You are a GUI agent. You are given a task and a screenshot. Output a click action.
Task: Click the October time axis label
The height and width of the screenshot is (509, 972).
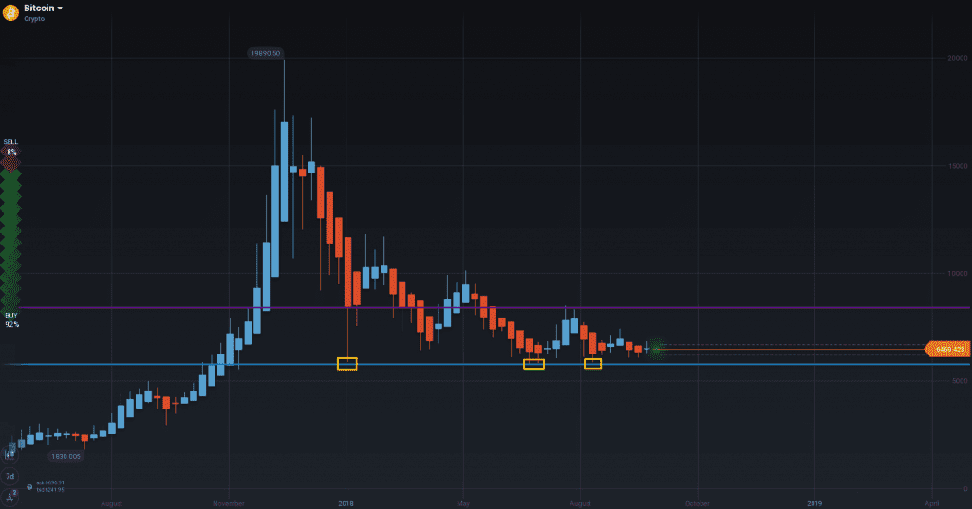tap(698, 503)
